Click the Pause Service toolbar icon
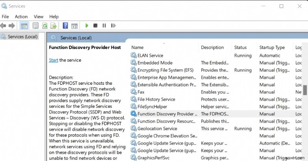 (104, 26)
